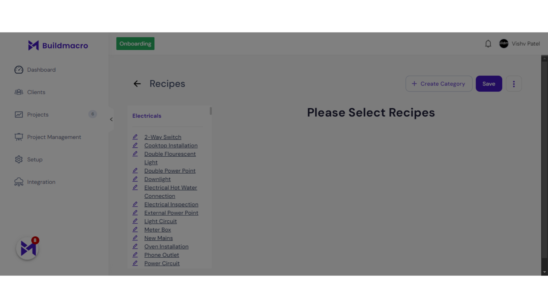This screenshot has height=308, width=548.
Task: Click the notification bell icon
Action: pyautogui.click(x=488, y=44)
